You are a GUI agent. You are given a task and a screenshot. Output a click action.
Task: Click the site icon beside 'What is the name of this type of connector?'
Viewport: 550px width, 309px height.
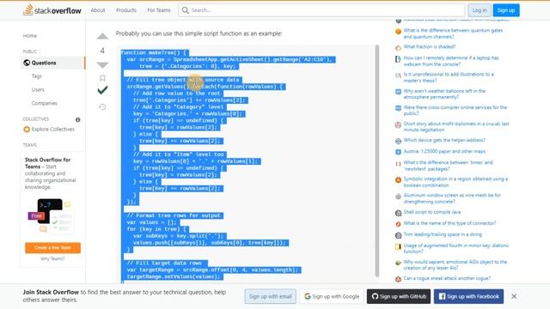[x=398, y=224]
